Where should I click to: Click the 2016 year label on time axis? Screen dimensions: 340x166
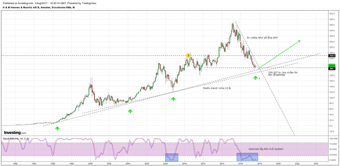click(241, 164)
